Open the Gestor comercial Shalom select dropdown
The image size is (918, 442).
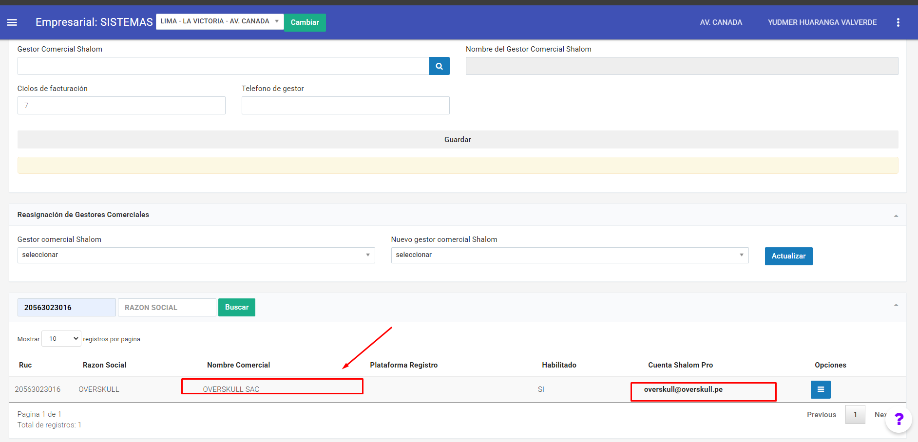click(x=196, y=255)
